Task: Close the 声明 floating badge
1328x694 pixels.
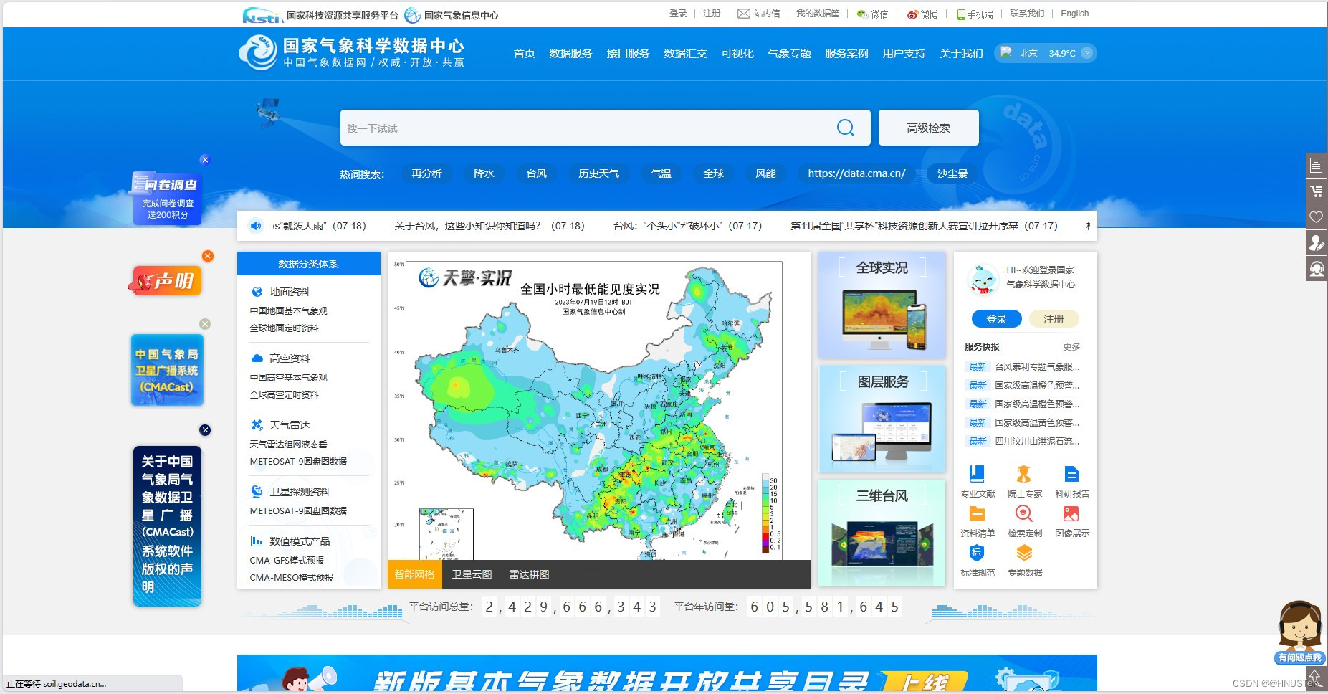Action: 208,256
